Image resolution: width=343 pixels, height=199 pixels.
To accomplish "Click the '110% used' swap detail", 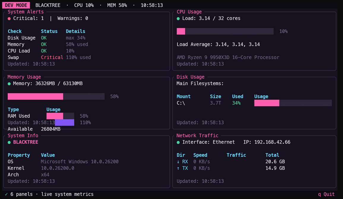I will (x=78, y=58).
